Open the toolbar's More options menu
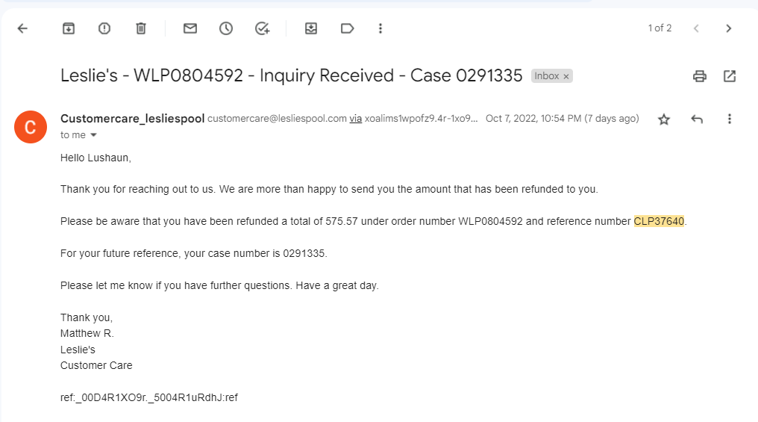This screenshot has width=758, height=422. pyautogui.click(x=380, y=28)
